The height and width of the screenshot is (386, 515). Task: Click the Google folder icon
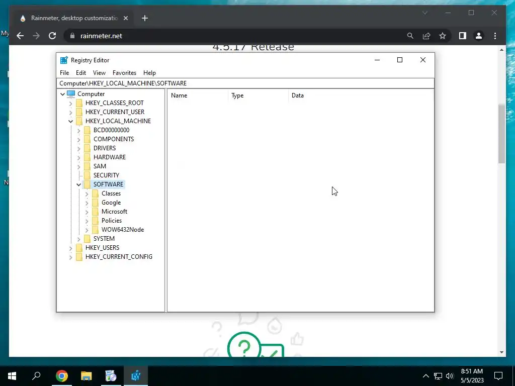(x=95, y=203)
